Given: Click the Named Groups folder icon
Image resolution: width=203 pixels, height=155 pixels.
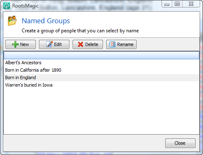Looking at the screenshot, I should [x=12, y=21].
